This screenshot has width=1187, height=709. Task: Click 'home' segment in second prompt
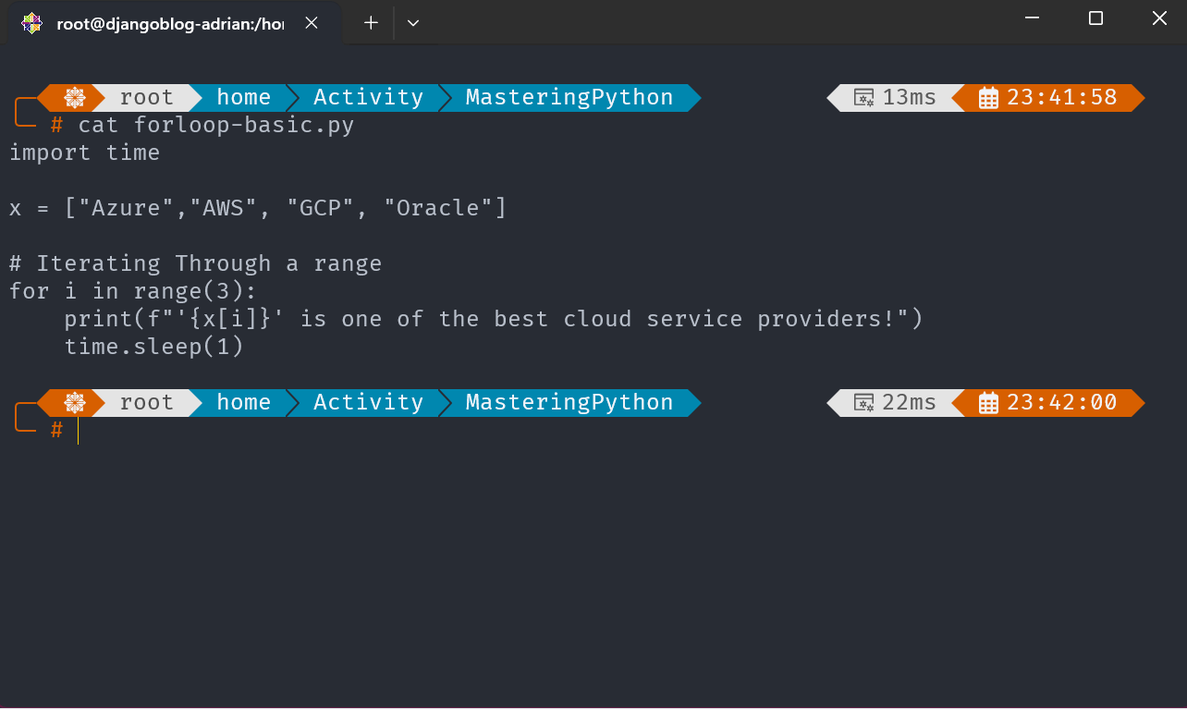(244, 402)
